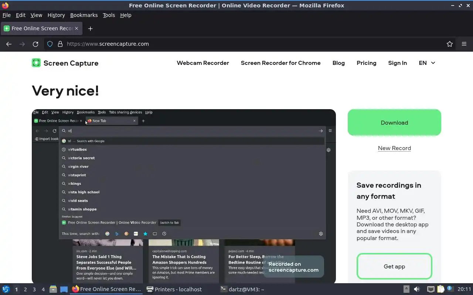
Task: Switch to workspace 2
Action: tap(25, 289)
